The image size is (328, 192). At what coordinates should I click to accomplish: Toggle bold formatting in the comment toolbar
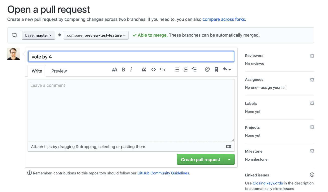click(x=123, y=70)
